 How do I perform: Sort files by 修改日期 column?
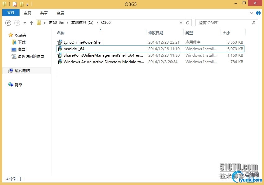[x=156, y=33]
